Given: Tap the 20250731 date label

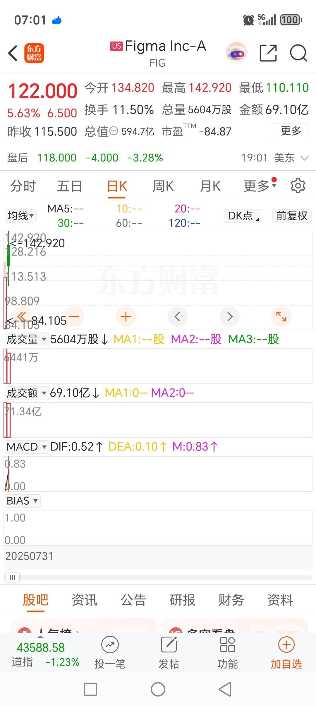Looking at the screenshot, I should pos(29,556).
